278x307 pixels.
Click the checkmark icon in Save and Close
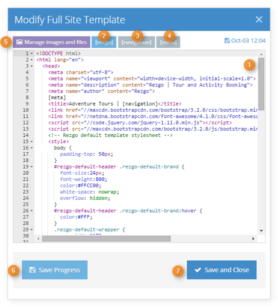tap(198, 270)
